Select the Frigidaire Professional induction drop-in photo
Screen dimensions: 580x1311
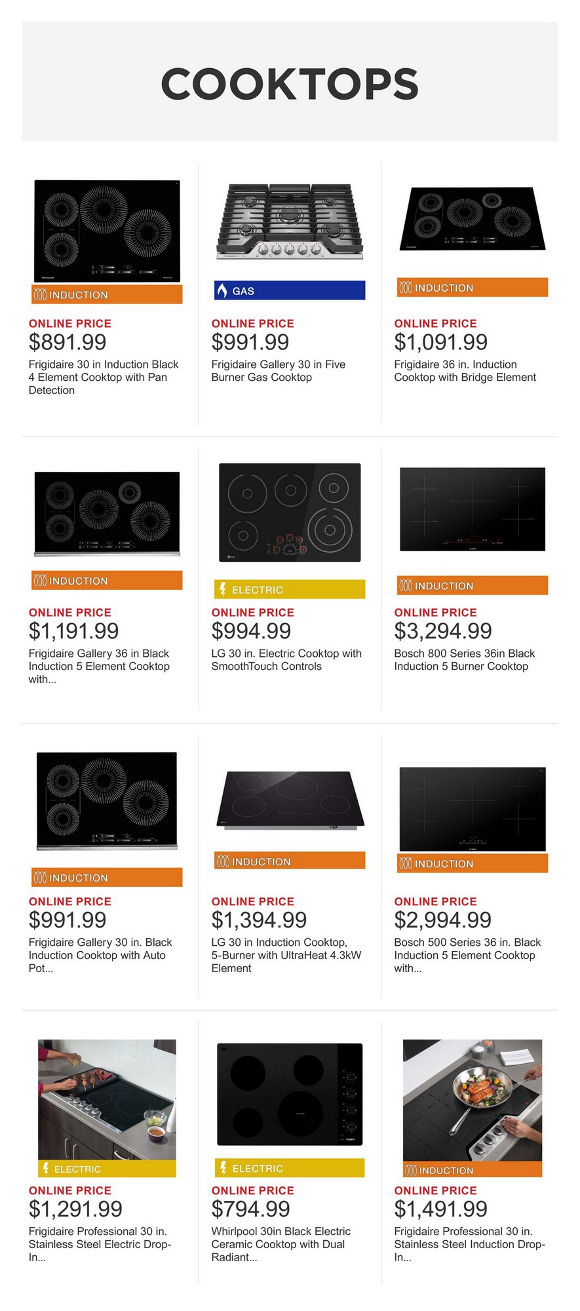[x=472, y=1099]
